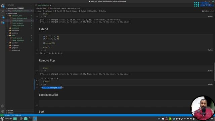215x121 pixels.
Task: Clear All Outputs in notebook
Action: point(70,11)
